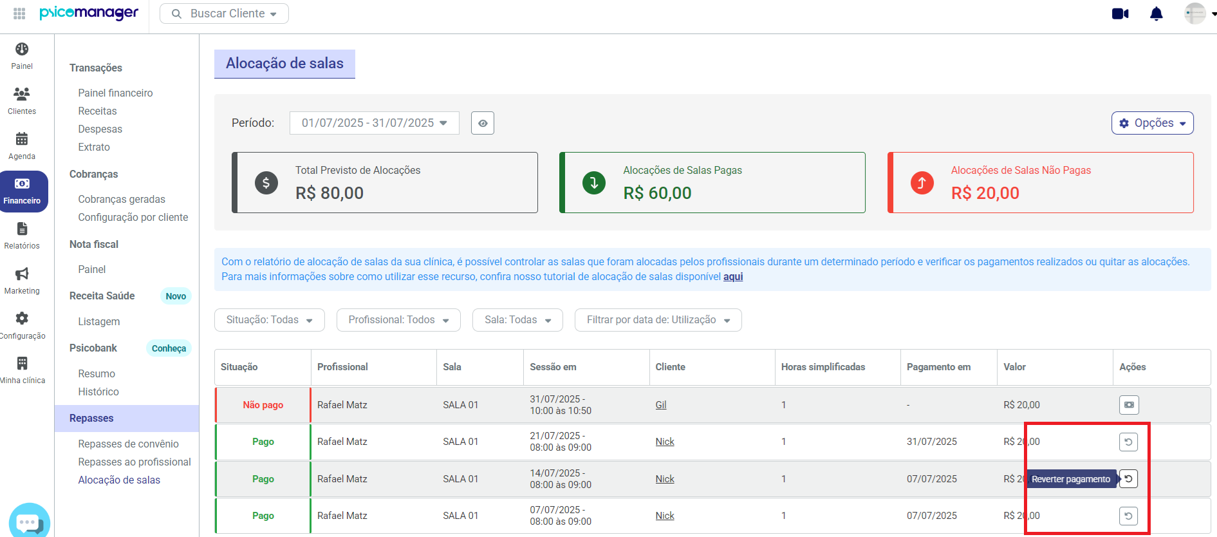This screenshot has width=1217, height=537.
Task: Open client Nick in 14/07/2025 row
Action: point(665,479)
